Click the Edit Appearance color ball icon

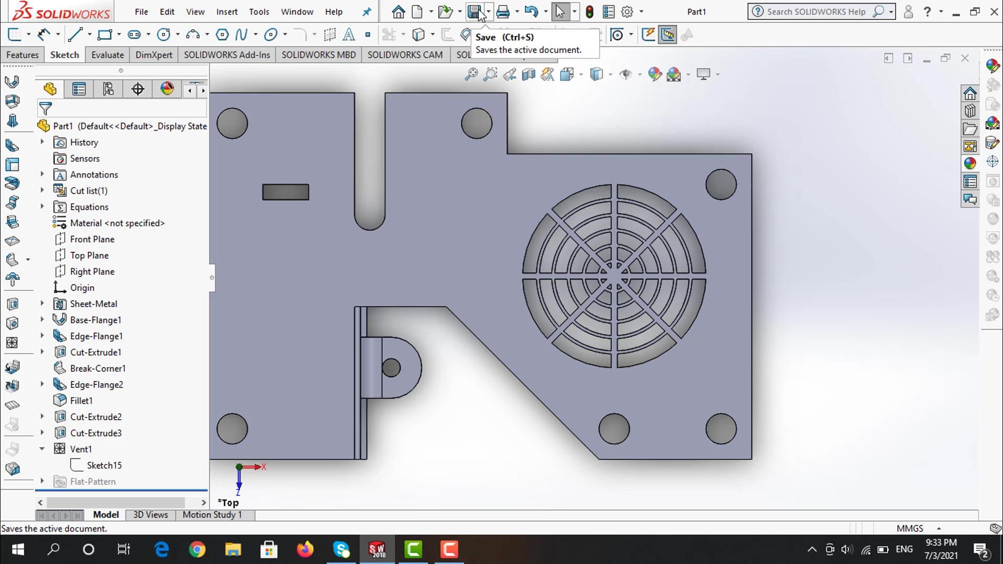655,74
